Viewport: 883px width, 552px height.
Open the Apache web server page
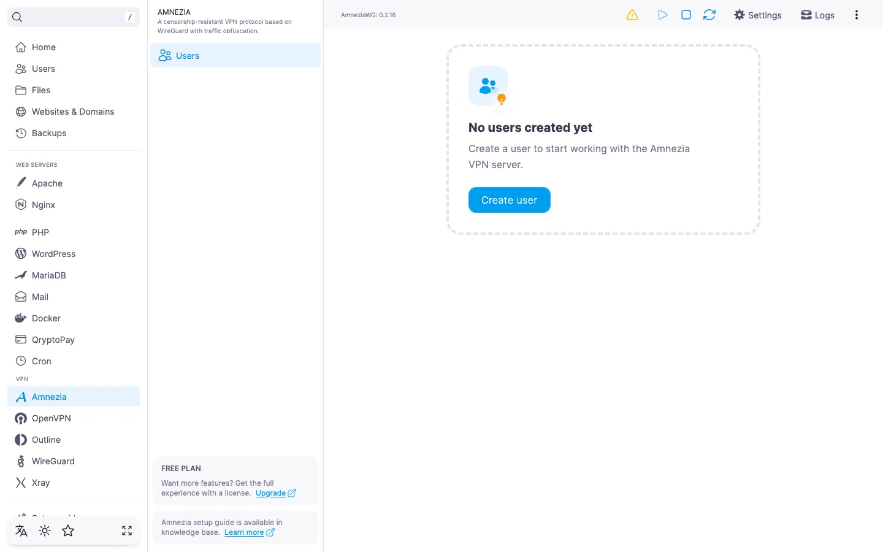[74, 183]
